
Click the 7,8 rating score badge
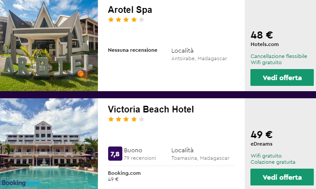[115, 154]
